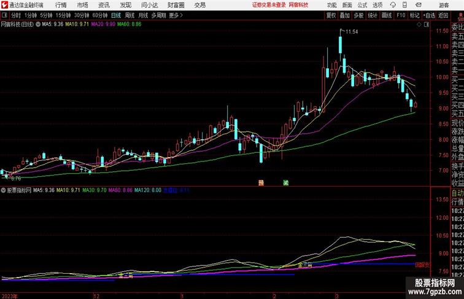Open the 问小达 menu
Viewport: 464px width, 299px height.
[150, 5]
